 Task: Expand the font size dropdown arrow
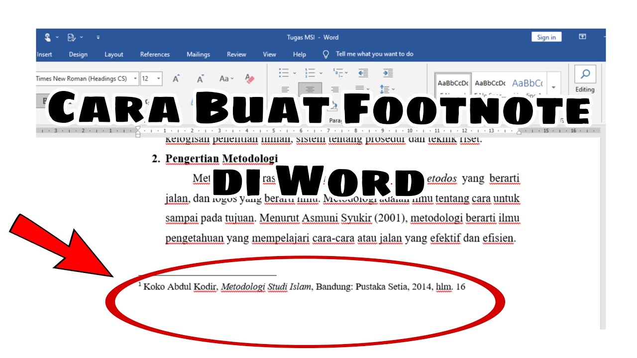click(x=159, y=79)
